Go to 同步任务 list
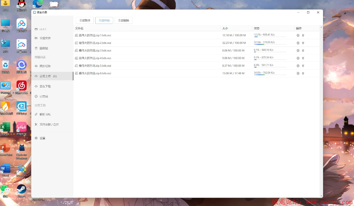Image resolution: width=354 pixels, height=206 pixels. 52,66
